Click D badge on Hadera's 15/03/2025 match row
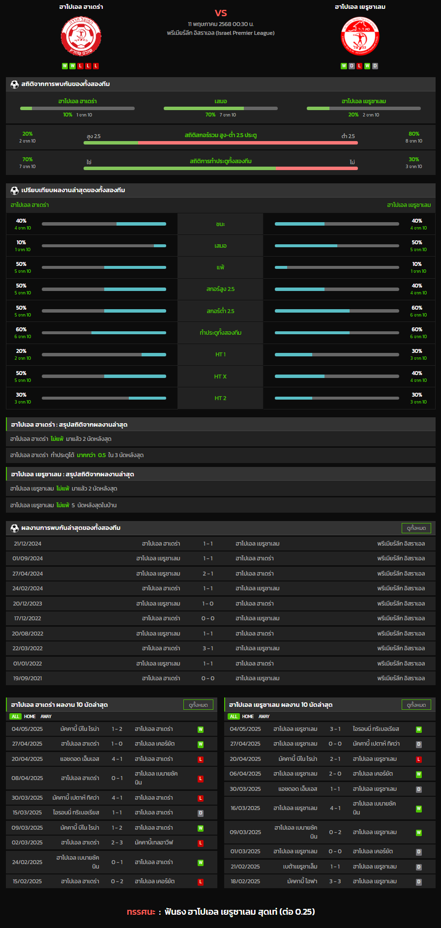This screenshot has width=441, height=928. (x=201, y=813)
